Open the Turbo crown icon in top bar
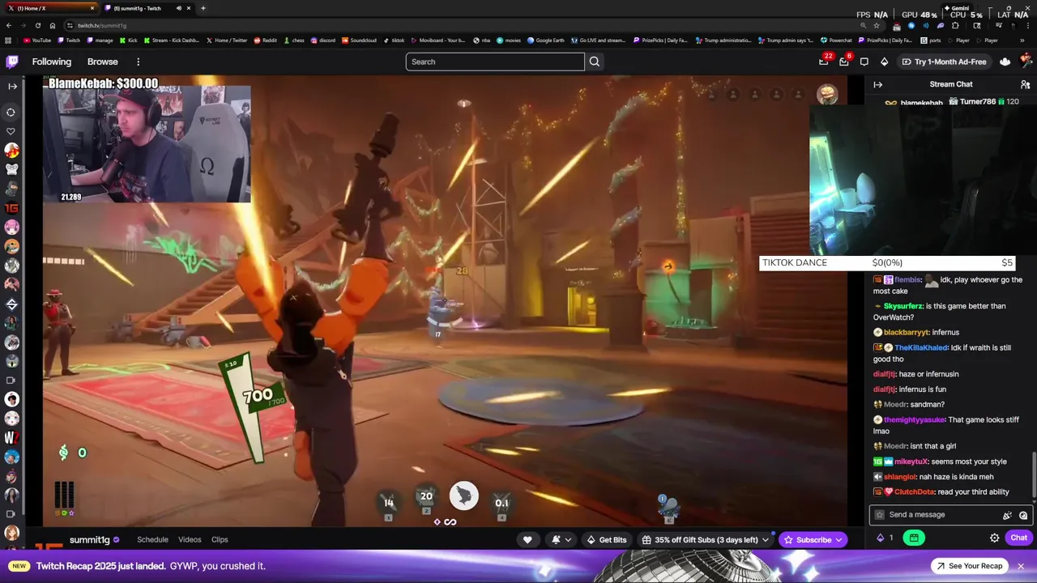Image resolution: width=1037 pixels, height=583 pixels. click(x=1005, y=62)
